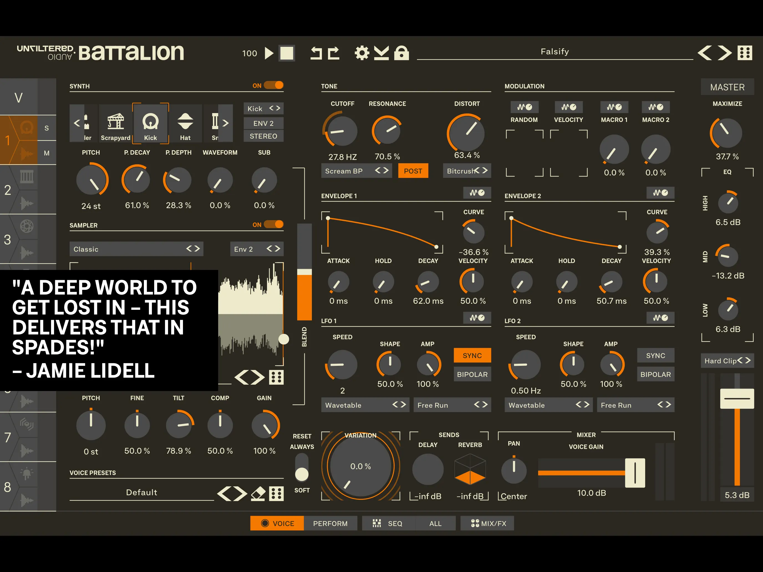Open the Free Run dropdown for LFO 1
Image resolution: width=763 pixels, height=572 pixels.
coord(452,405)
